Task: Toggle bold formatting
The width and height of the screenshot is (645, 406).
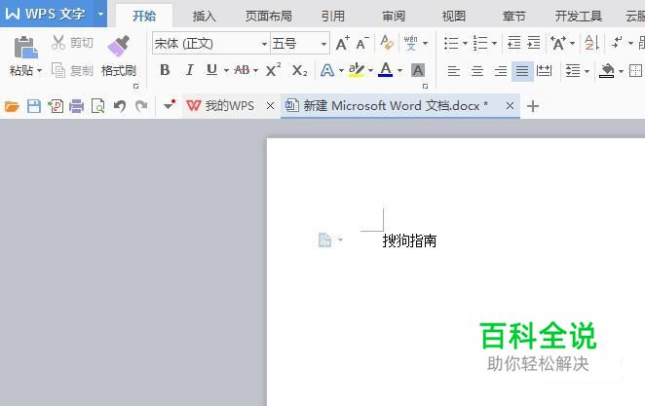Action: point(165,70)
